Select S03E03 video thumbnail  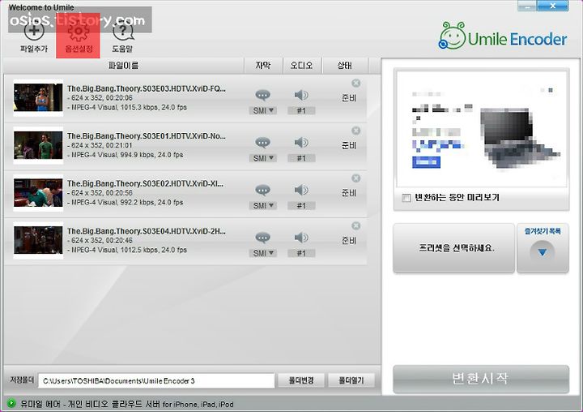tap(38, 97)
